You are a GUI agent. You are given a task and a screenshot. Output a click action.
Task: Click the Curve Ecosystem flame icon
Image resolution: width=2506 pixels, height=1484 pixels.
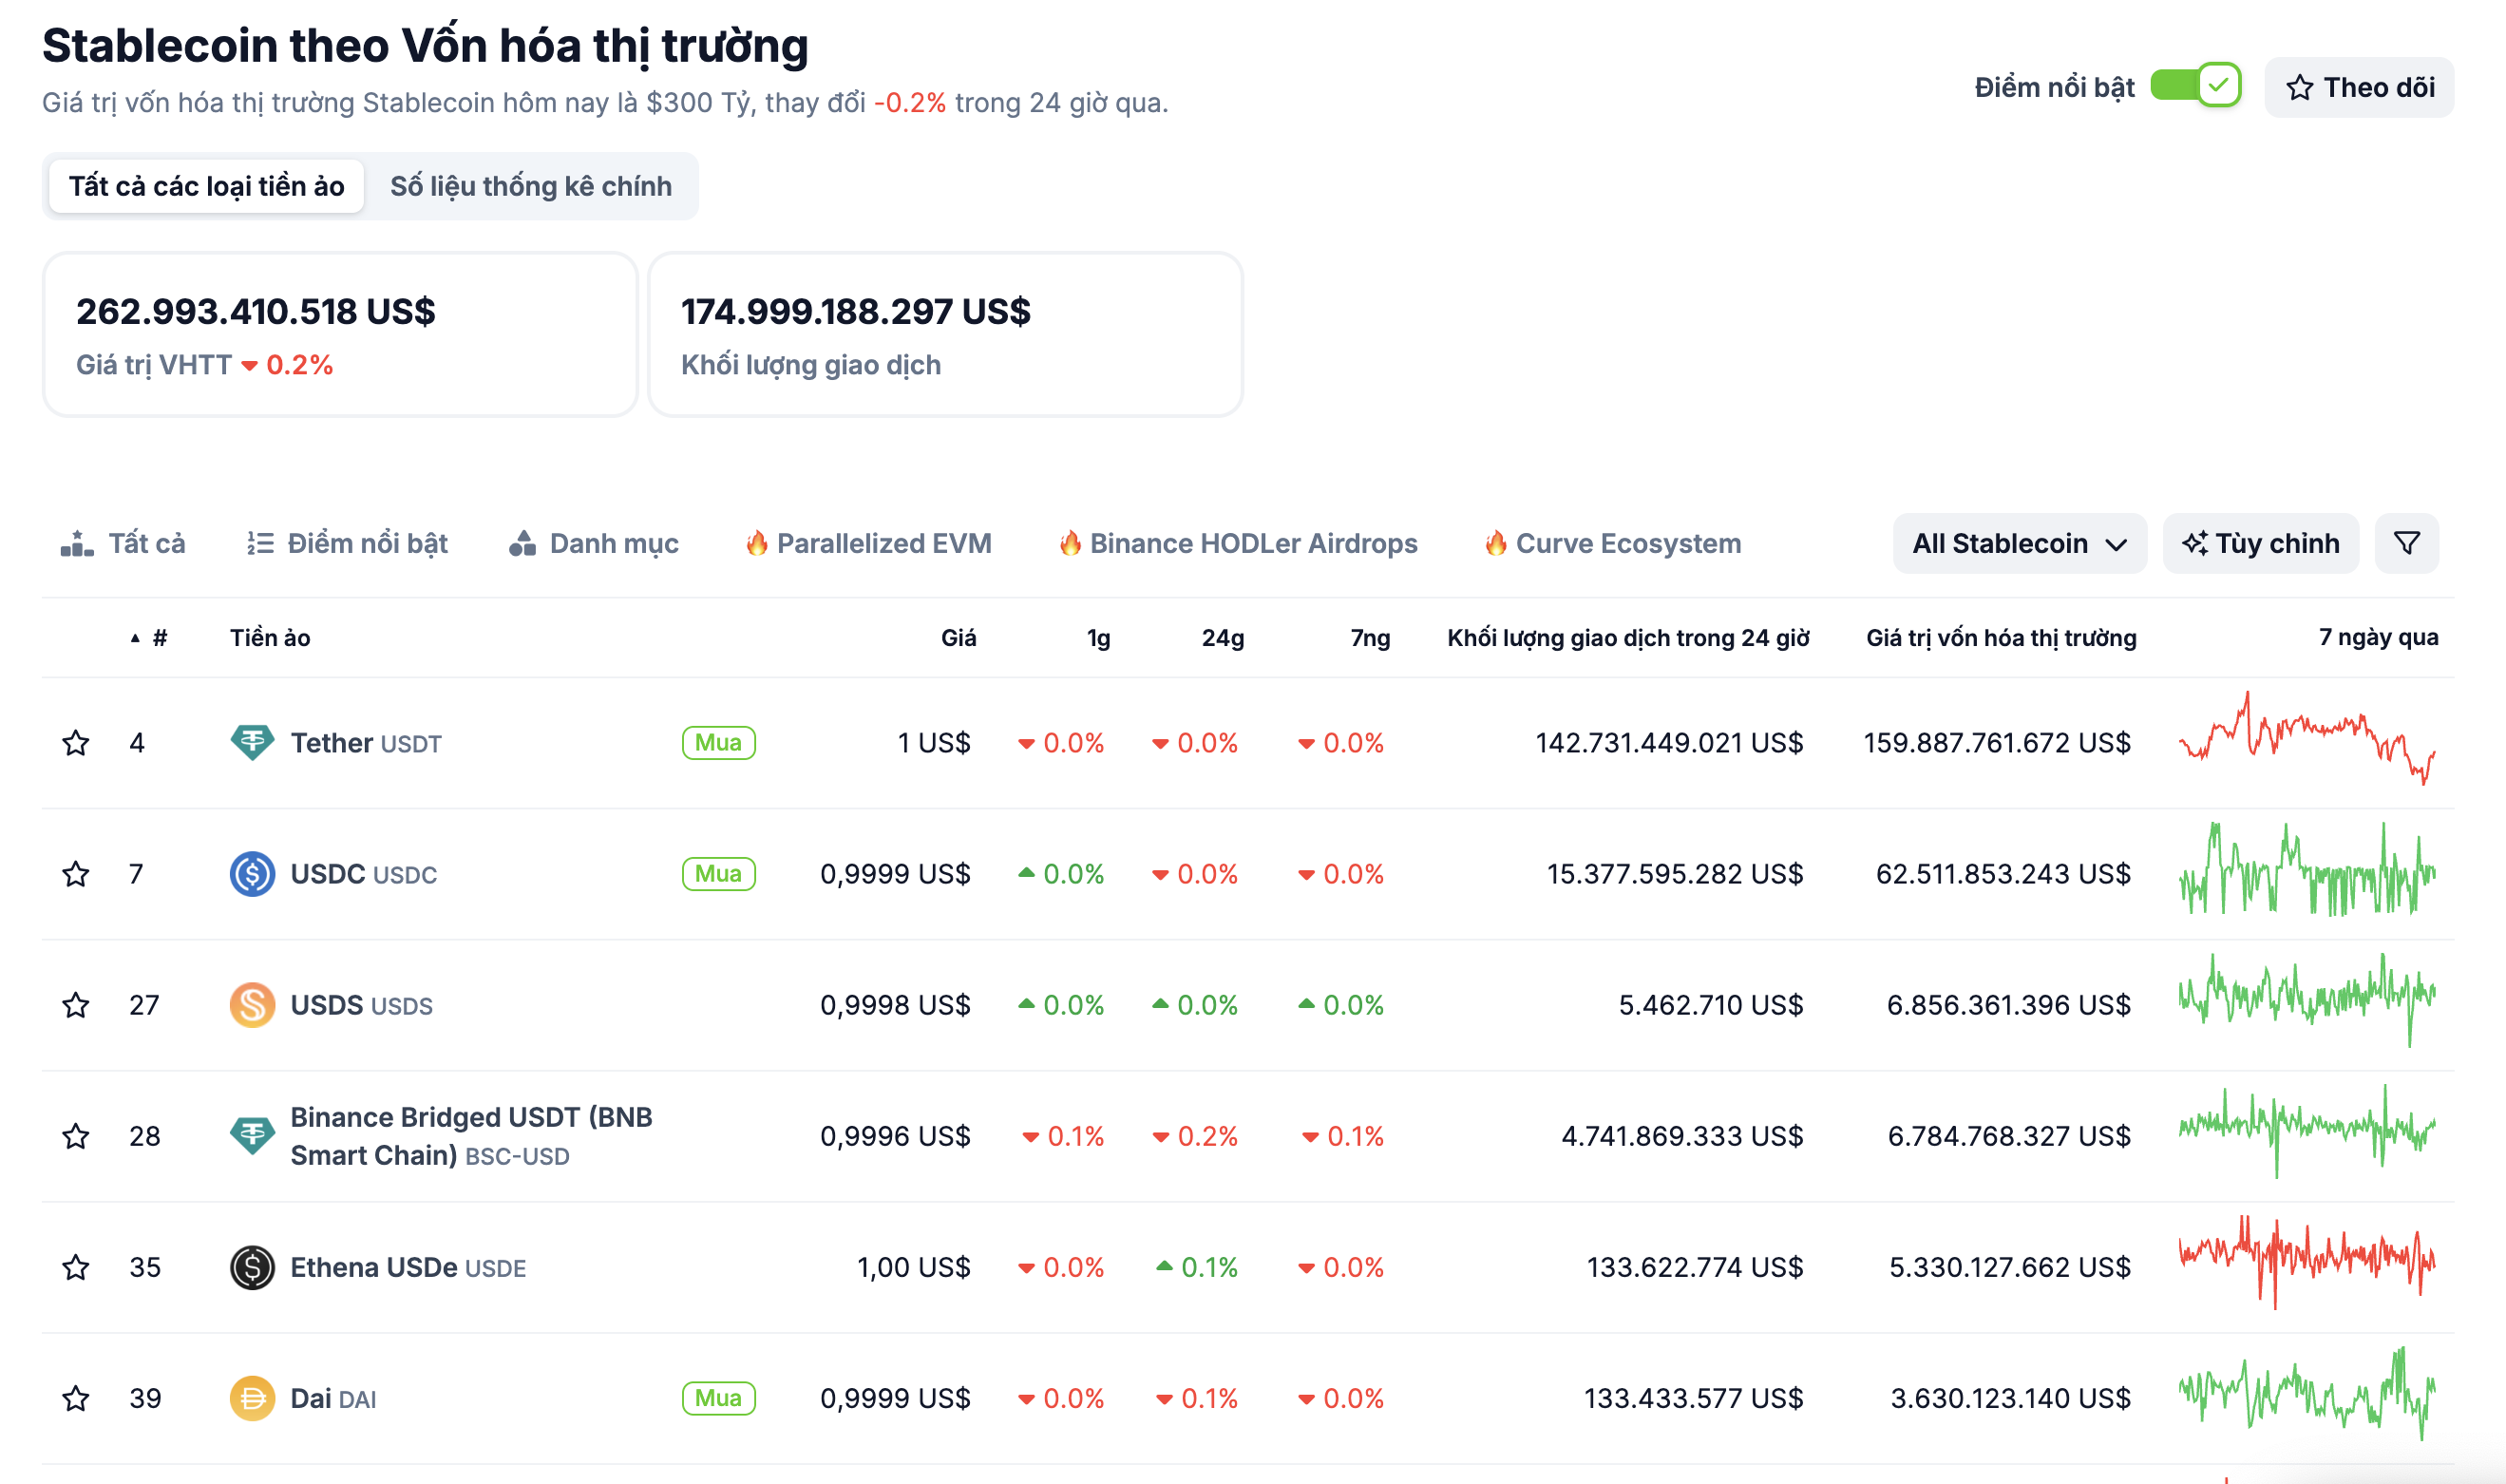(x=1495, y=543)
